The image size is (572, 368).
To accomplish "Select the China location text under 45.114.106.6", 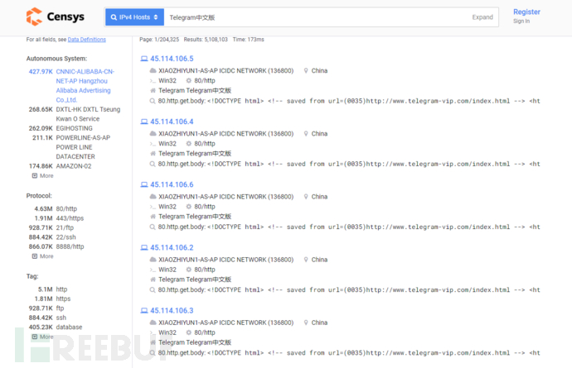I will click(319, 197).
